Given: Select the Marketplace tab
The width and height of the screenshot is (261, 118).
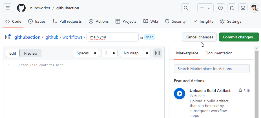Looking at the screenshot, I should click(187, 53).
